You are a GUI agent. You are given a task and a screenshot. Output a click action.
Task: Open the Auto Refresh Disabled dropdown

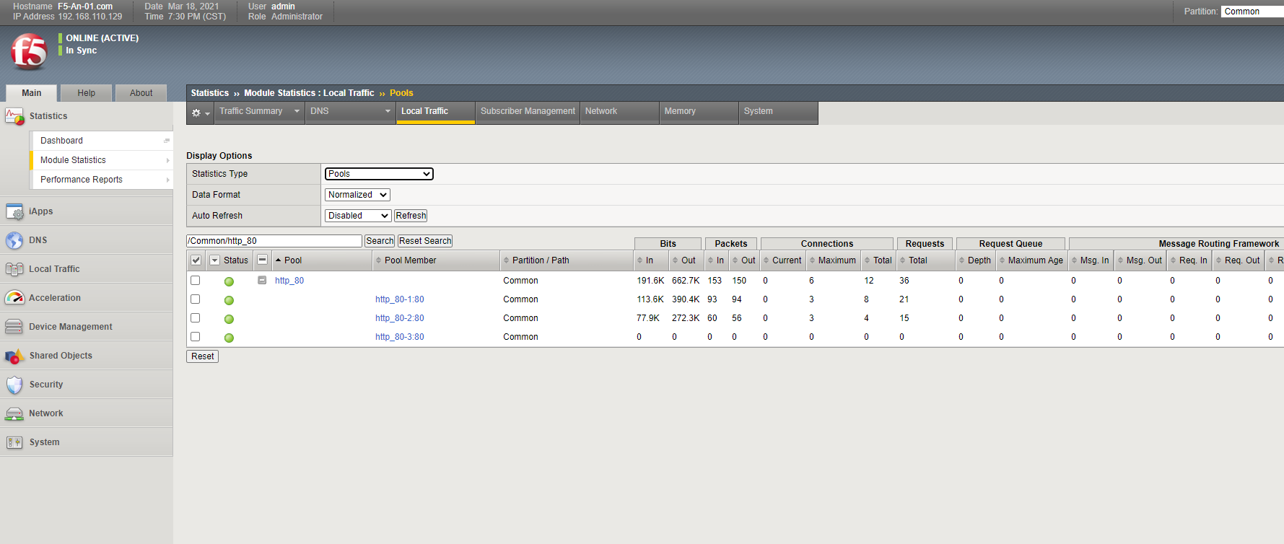coord(357,216)
